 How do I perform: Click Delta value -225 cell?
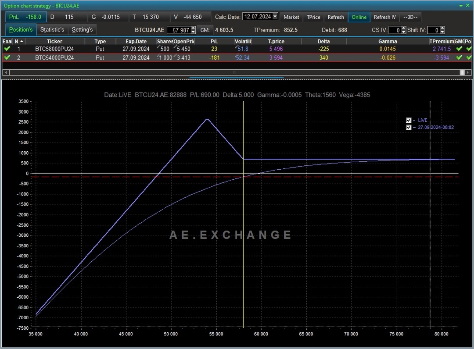(323, 49)
